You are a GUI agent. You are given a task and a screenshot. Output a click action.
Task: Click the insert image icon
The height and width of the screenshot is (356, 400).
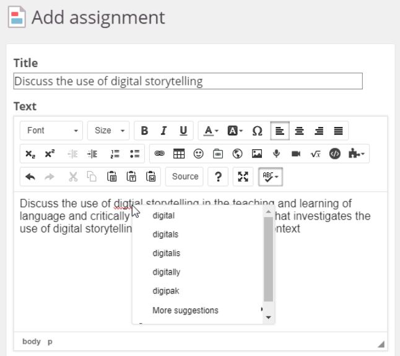(257, 154)
